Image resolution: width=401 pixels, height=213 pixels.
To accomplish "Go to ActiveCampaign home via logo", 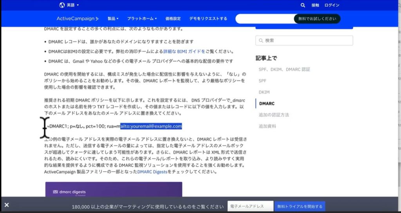I will 78,18.
